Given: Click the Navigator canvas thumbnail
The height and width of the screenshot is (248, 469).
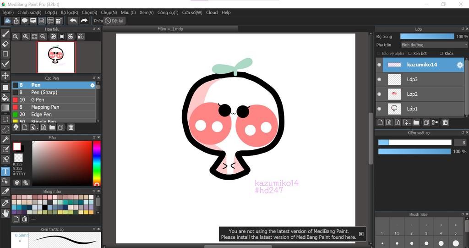Looking at the screenshot, I should point(56,57).
